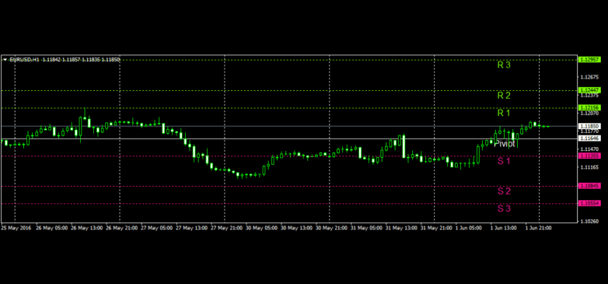Select the EURUSD,H1 chart title text
The height and width of the screenshot is (284, 608).
pyautogui.click(x=24, y=60)
